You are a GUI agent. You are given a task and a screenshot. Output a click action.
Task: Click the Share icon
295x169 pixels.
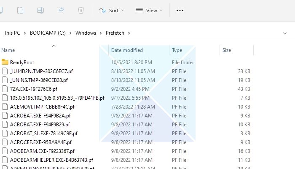tap(61, 10)
